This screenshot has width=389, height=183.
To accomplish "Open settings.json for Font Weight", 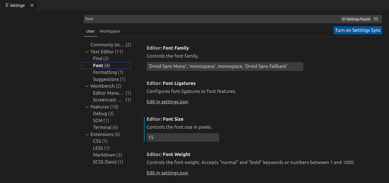I will tap(167, 173).
